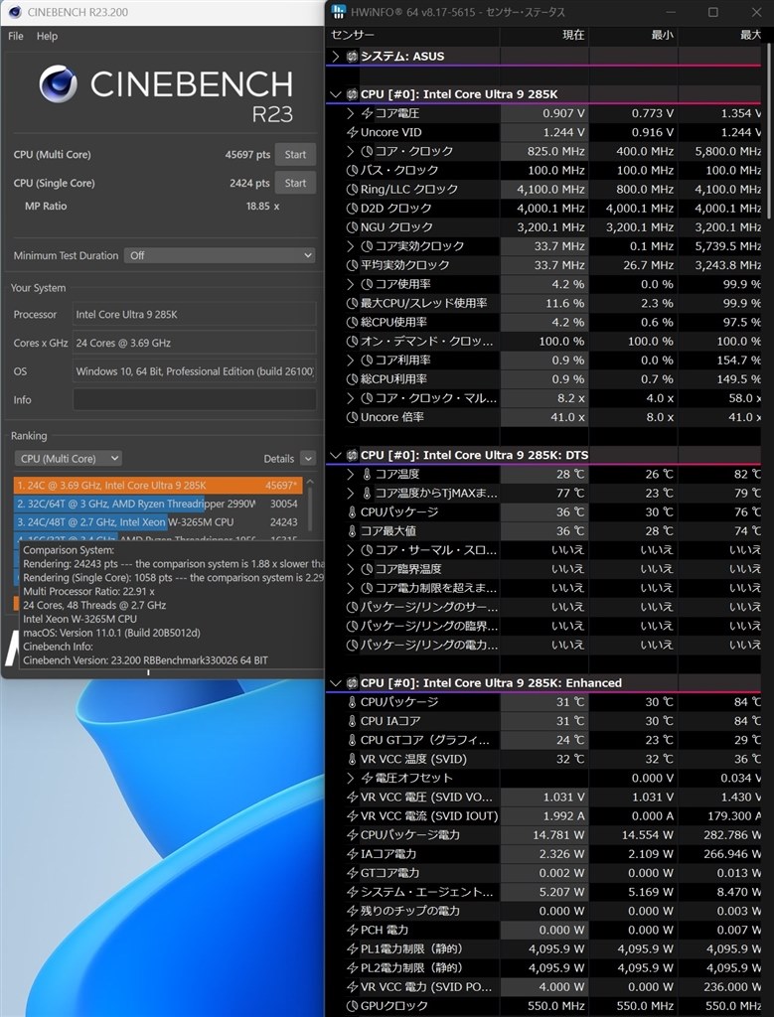Start the CPU Multi Core test
The height and width of the screenshot is (1017, 774).
pos(295,154)
